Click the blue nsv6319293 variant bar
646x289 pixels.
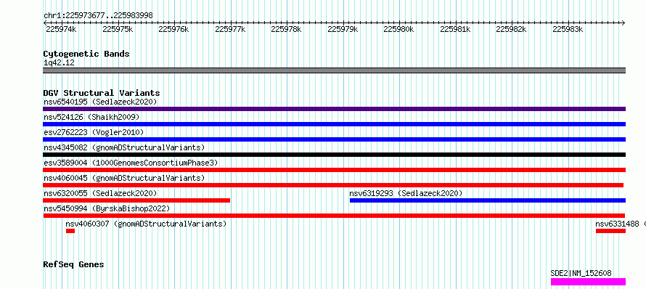click(x=488, y=200)
